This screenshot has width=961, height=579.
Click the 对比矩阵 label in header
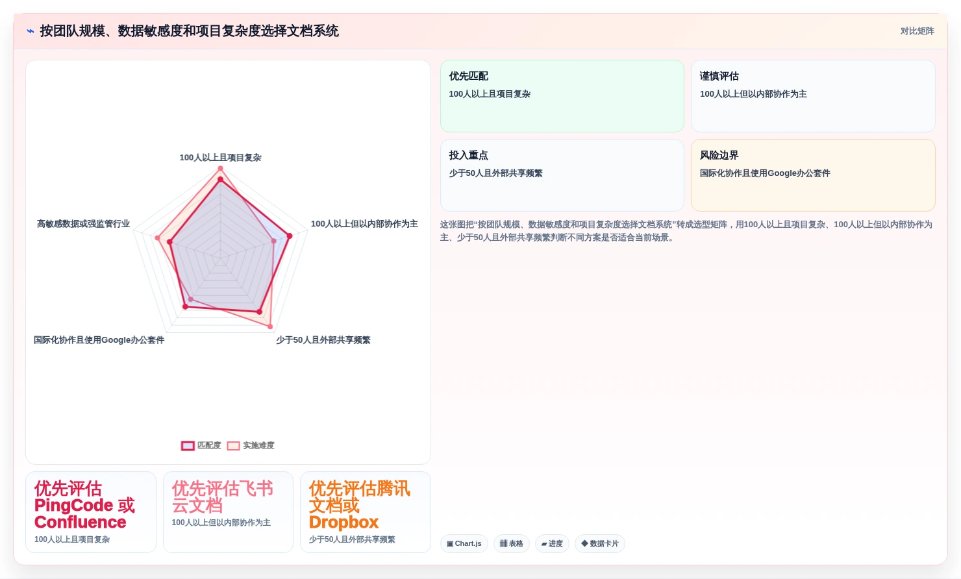tap(917, 31)
